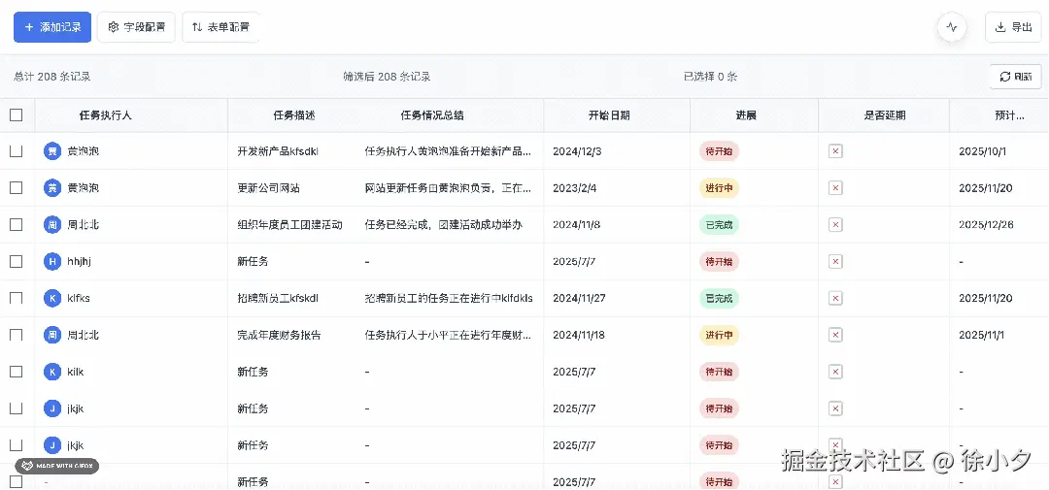The height and width of the screenshot is (490, 1049).
Task: Click the 更新公司网站 description cell
Action: (x=269, y=188)
